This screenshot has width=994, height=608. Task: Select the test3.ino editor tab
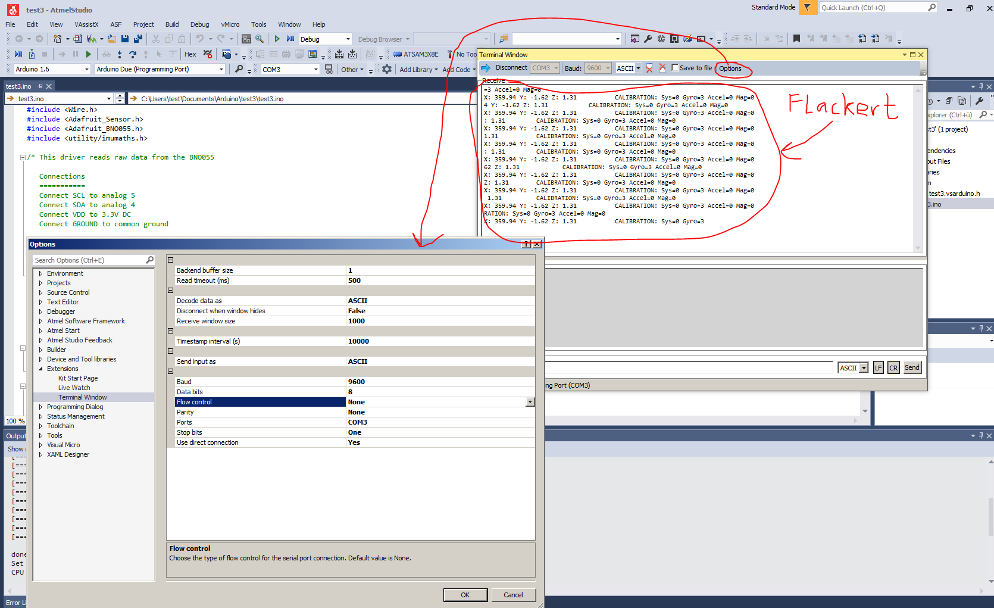[18, 86]
